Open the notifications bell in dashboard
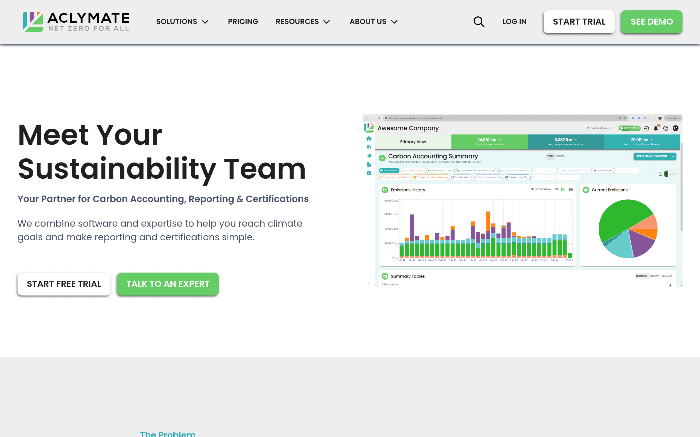This screenshot has height=437, width=700. pyautogui.click(x=656, y=128)
